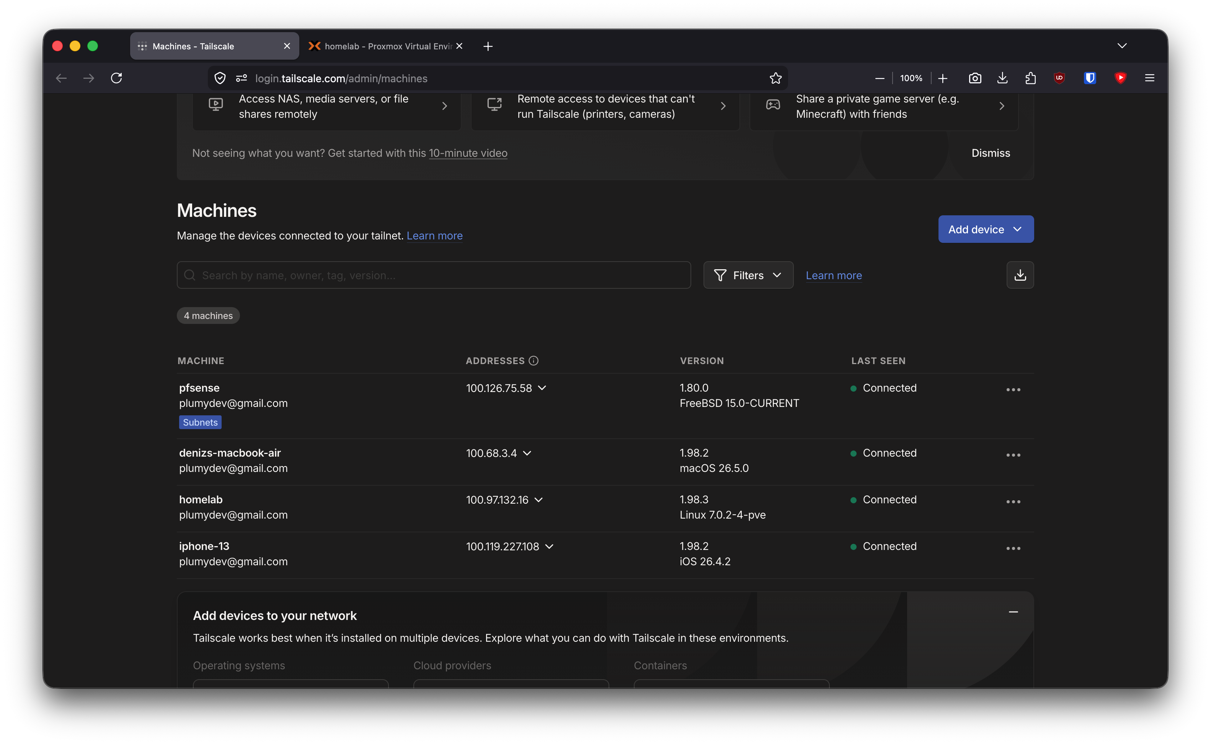Viewport: 1211px width, 745px height.
Task: Open the pfsense machine
Action: click(x=199, y=388)
